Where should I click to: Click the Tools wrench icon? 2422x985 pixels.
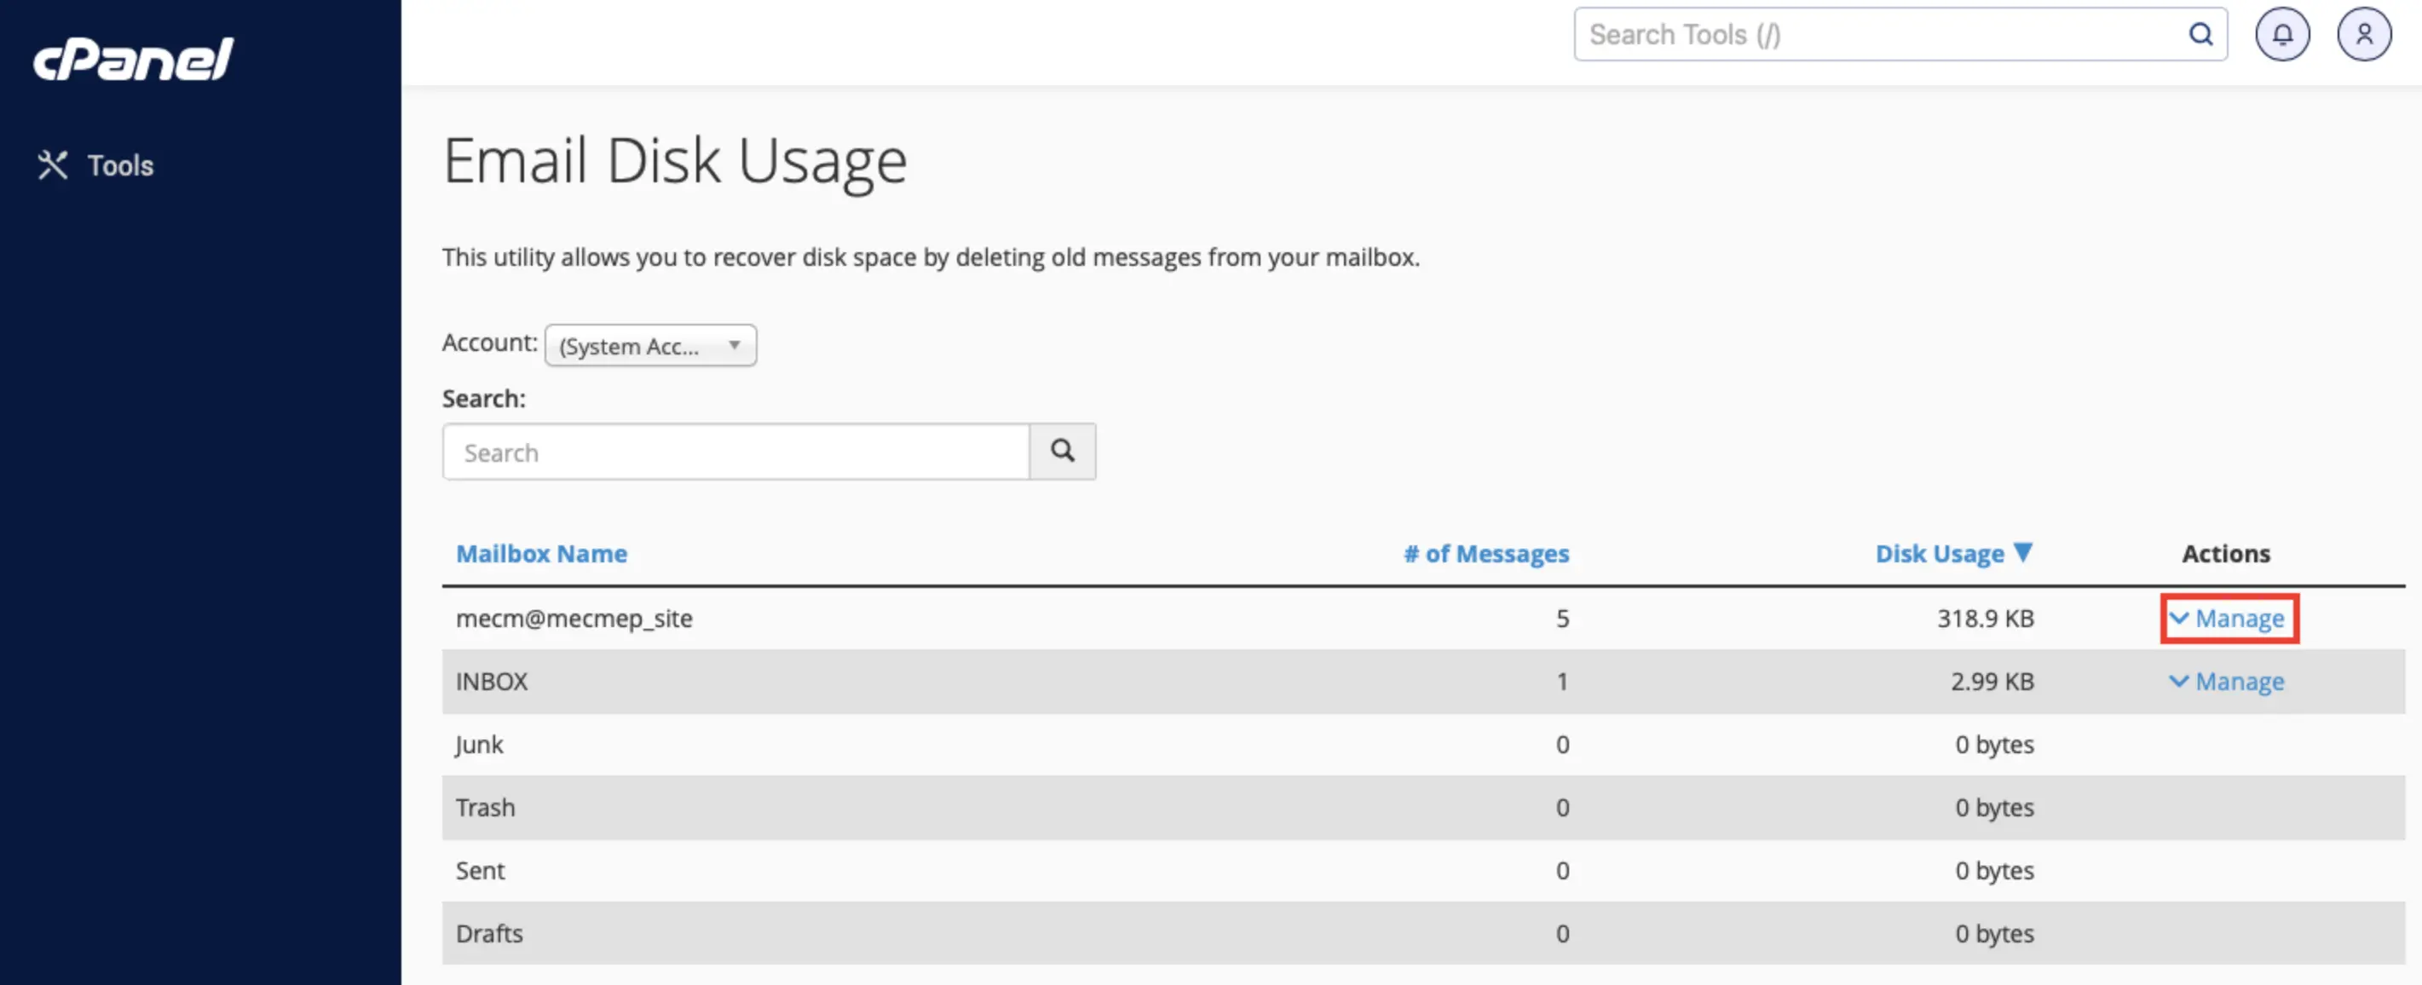pyautogui.click(x=53, y=165)
